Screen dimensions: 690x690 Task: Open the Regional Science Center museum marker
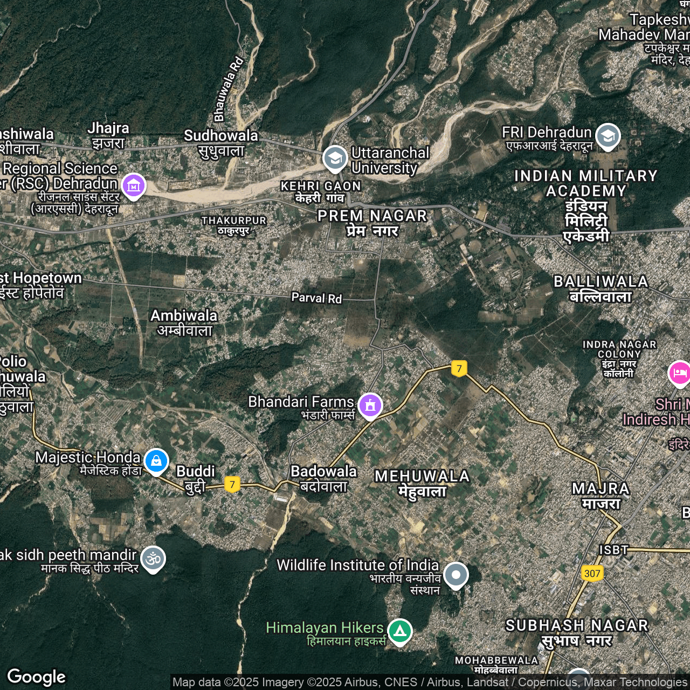(134, 185)
